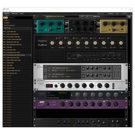Click the Drive thru pedal GAIN knob
Viewport: 135px width, 135px height.
click(105, 24)
